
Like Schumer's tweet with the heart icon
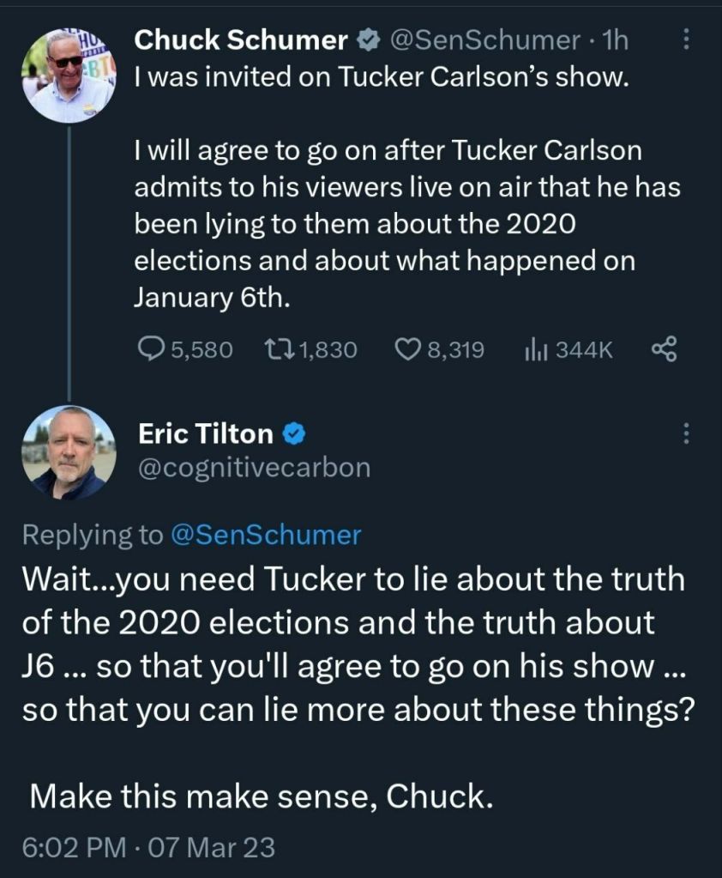(x=406, y=349)
